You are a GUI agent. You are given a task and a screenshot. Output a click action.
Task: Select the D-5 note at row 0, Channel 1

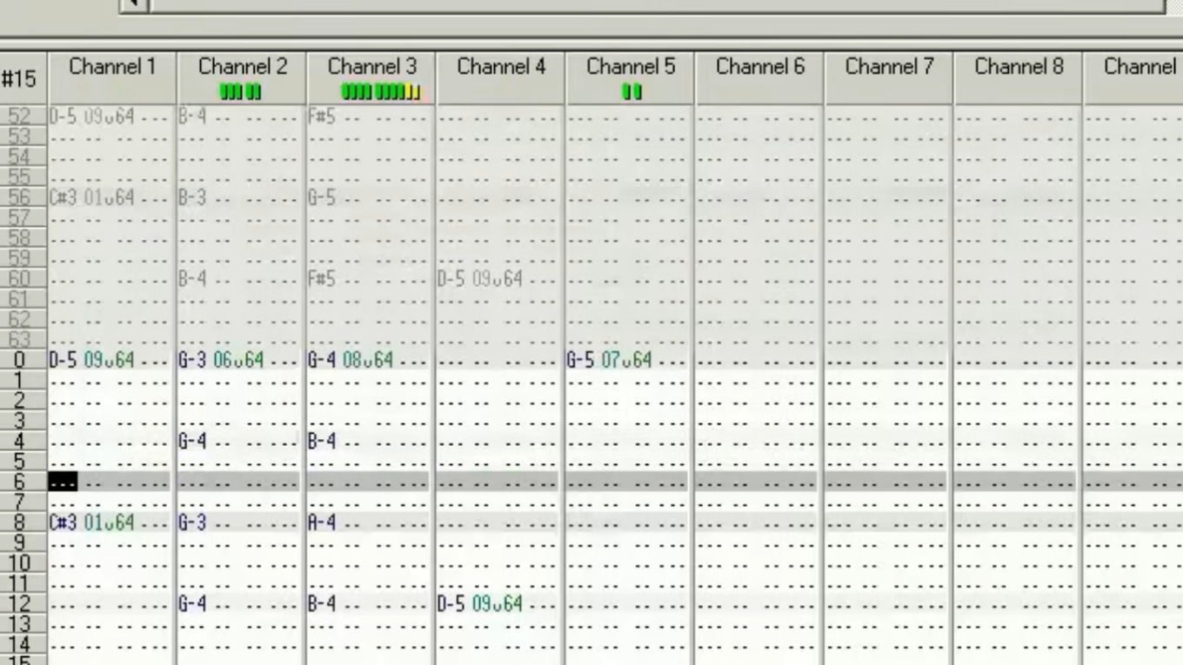(x=63, y=360)
